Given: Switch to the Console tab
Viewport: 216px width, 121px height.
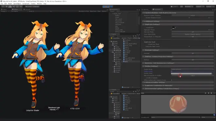Looking at the screenshot, I should [x=27, y=9].
